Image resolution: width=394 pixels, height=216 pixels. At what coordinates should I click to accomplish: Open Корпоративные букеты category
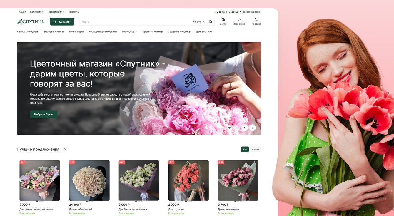[103, 32]
